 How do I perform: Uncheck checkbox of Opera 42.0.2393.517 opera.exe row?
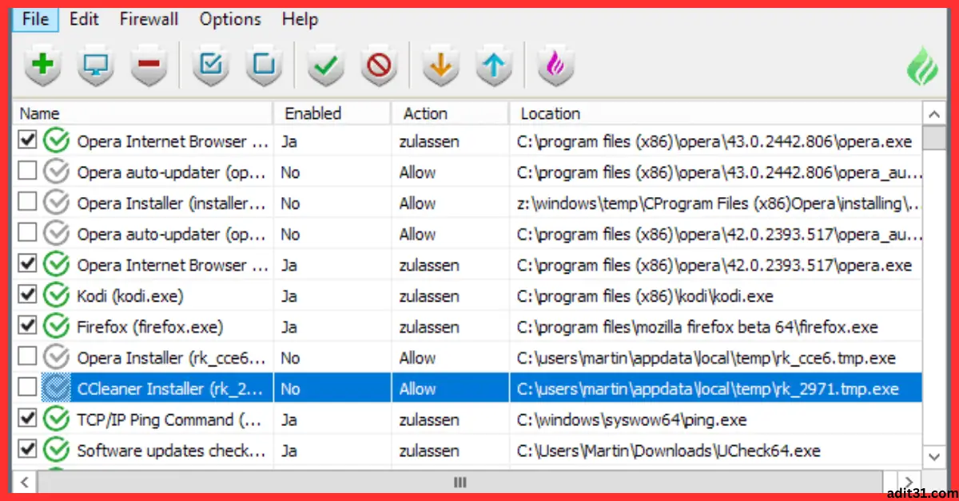coord(28,264)
